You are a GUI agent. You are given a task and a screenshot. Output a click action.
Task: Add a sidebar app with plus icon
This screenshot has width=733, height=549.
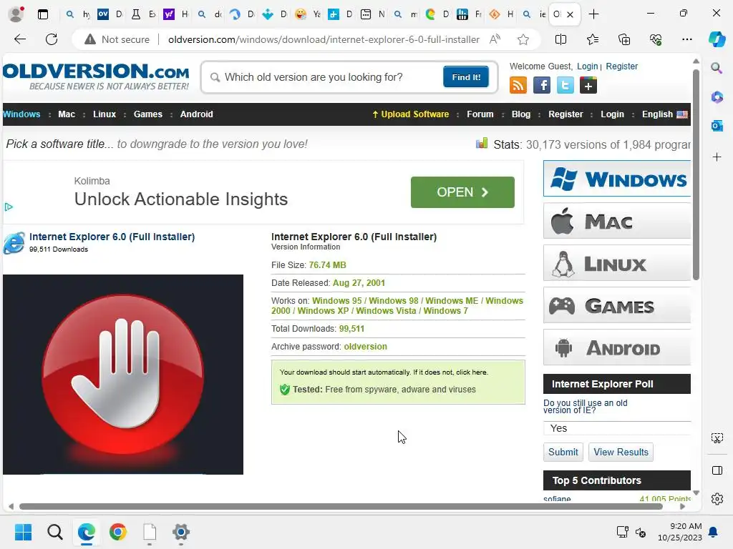pos(717,157)
